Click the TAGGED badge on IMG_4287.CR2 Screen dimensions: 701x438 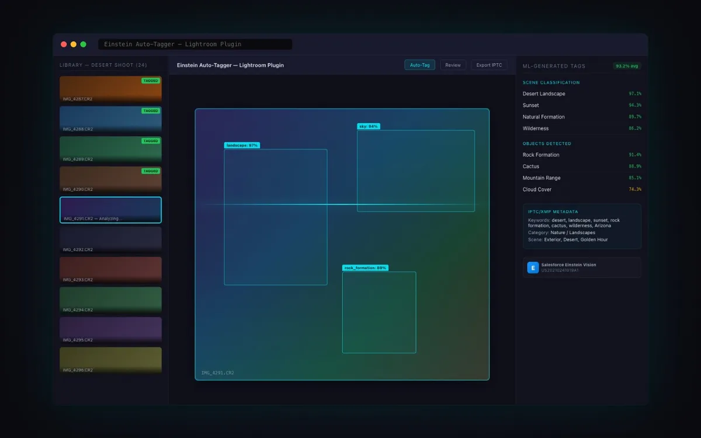(151, 81)
